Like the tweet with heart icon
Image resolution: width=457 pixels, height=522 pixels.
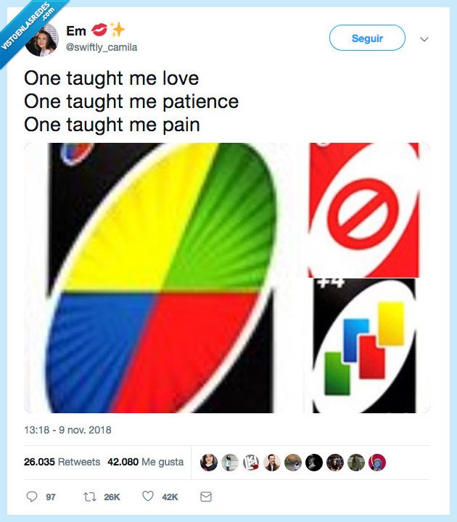point(148,497)
